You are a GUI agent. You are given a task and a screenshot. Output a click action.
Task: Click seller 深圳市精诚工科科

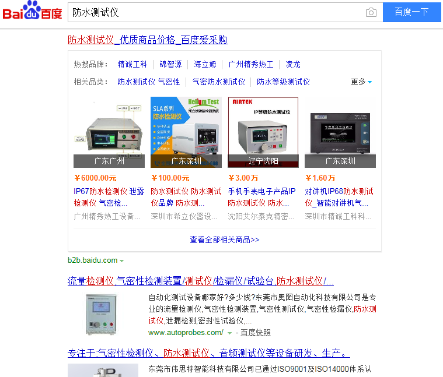pyautogui.click(x=339, y=216)
